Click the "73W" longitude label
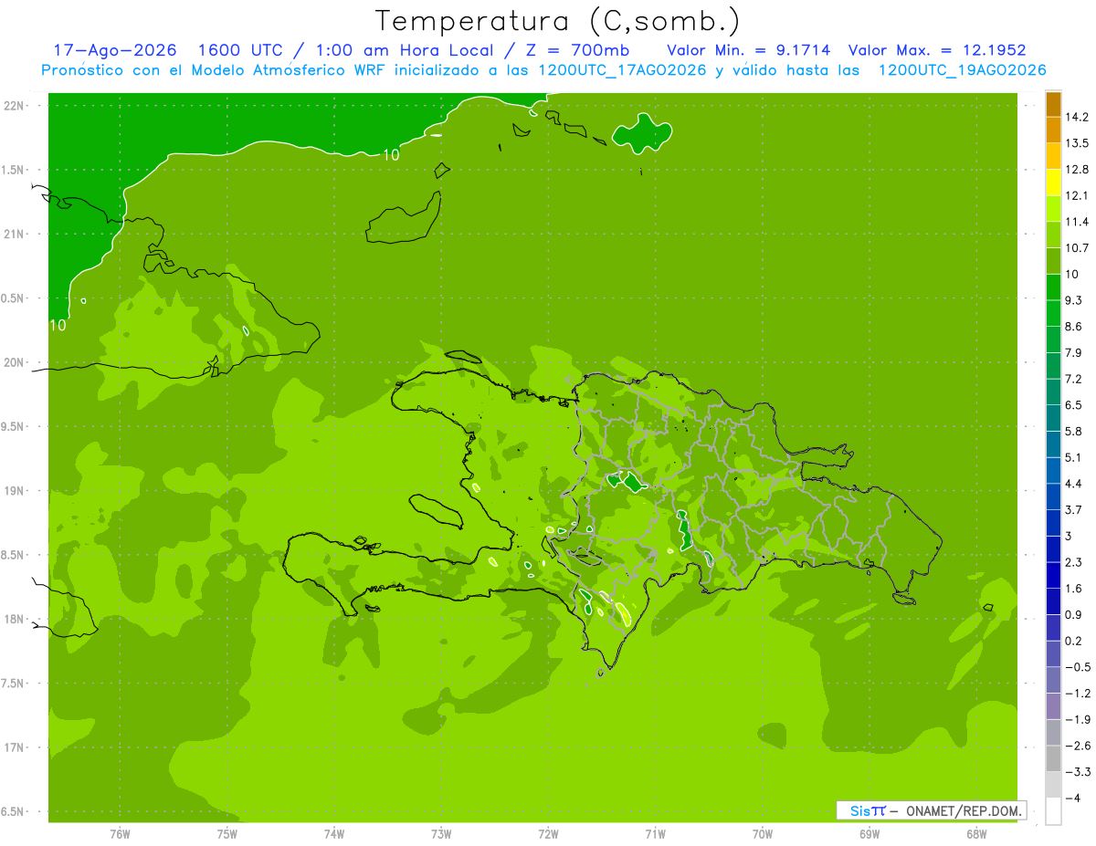Image resolution: width=1096 pixels, height=846 pixels. [441, 834]
